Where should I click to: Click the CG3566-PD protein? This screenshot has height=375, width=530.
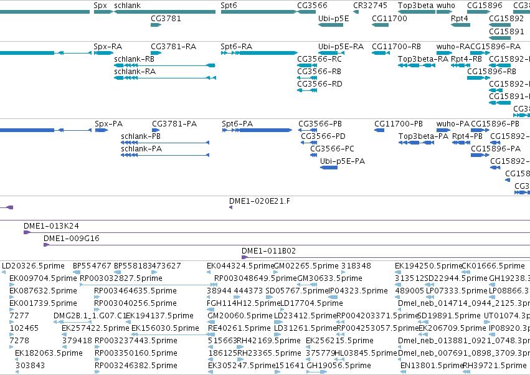tap(309, 143)
